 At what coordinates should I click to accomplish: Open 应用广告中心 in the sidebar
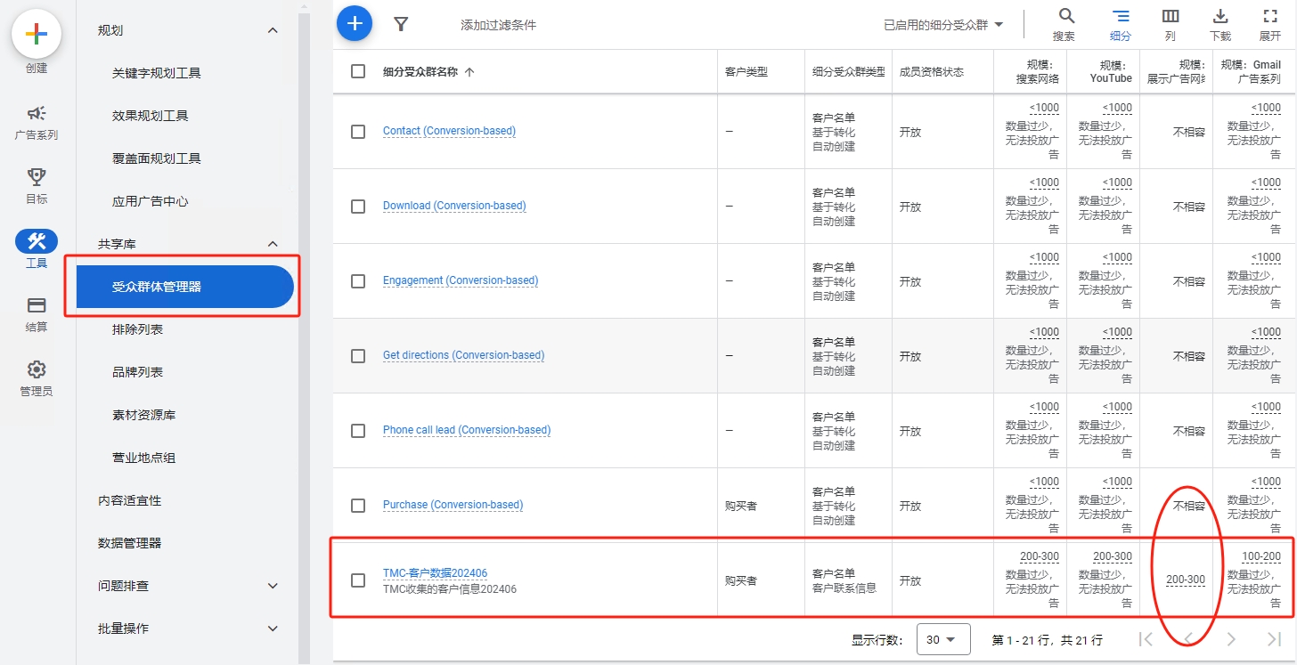tap(151, 201)
